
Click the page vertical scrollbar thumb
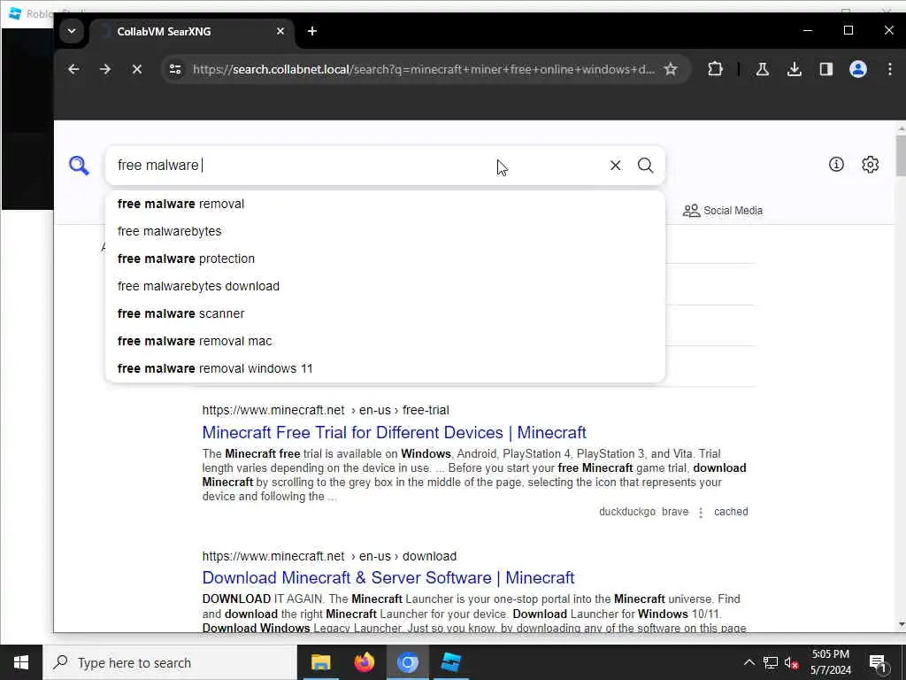(901, 155)
